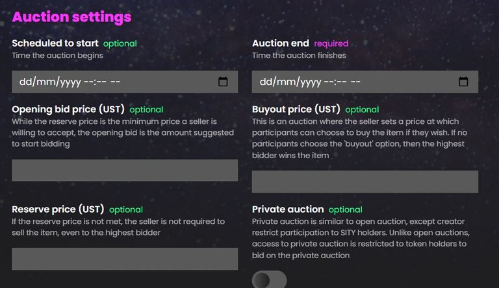499x288 pixels.
Task: Select the AM/PM segment in Auction end
Action: pyautogui.click(x=355, y=82)
